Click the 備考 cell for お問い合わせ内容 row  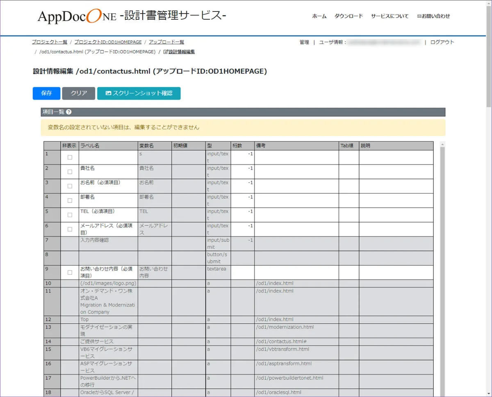tap(296, 272)
